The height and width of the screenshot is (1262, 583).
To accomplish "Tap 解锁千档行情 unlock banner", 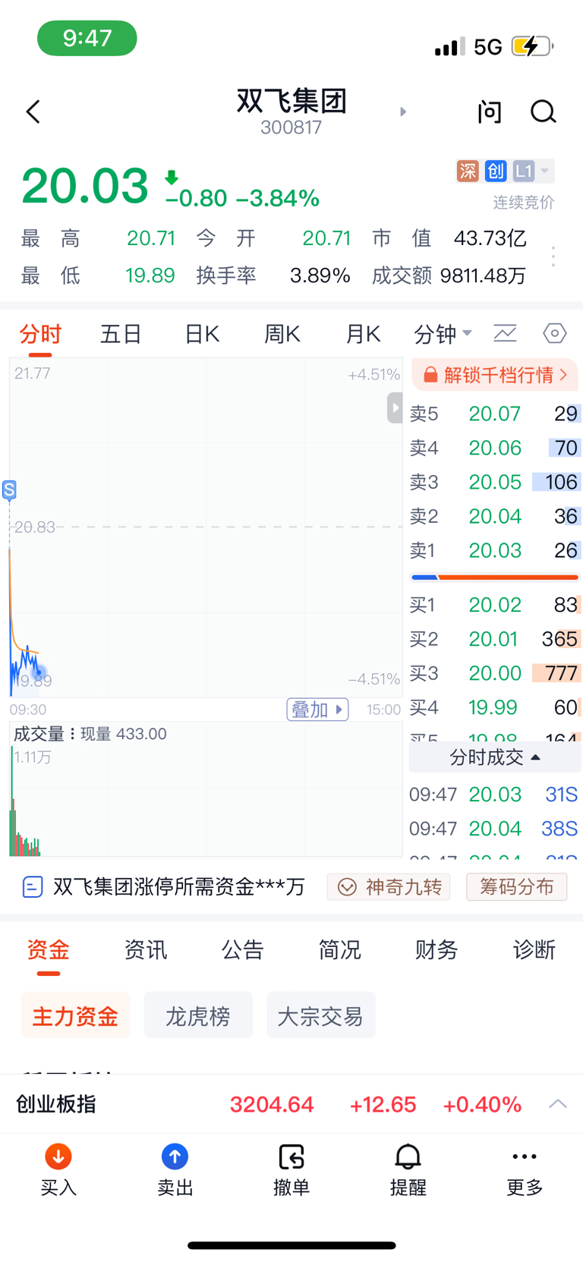I will (496, 375).
